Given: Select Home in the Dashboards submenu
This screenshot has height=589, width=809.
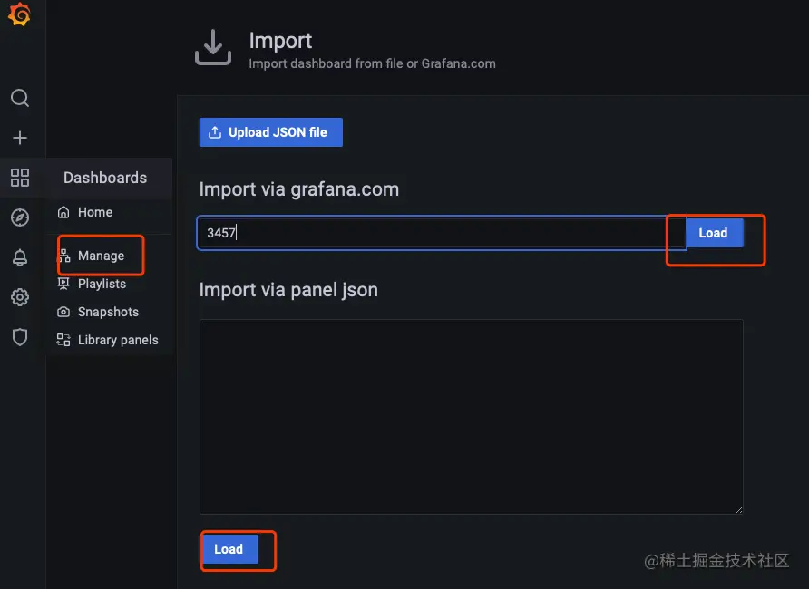Looking at the screenshot, I should pyautogui.click(x=93, y=212).
